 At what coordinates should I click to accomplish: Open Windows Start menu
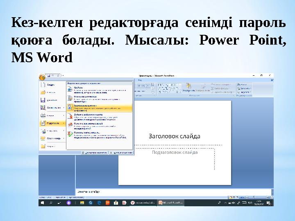click(x=43, y=203)
